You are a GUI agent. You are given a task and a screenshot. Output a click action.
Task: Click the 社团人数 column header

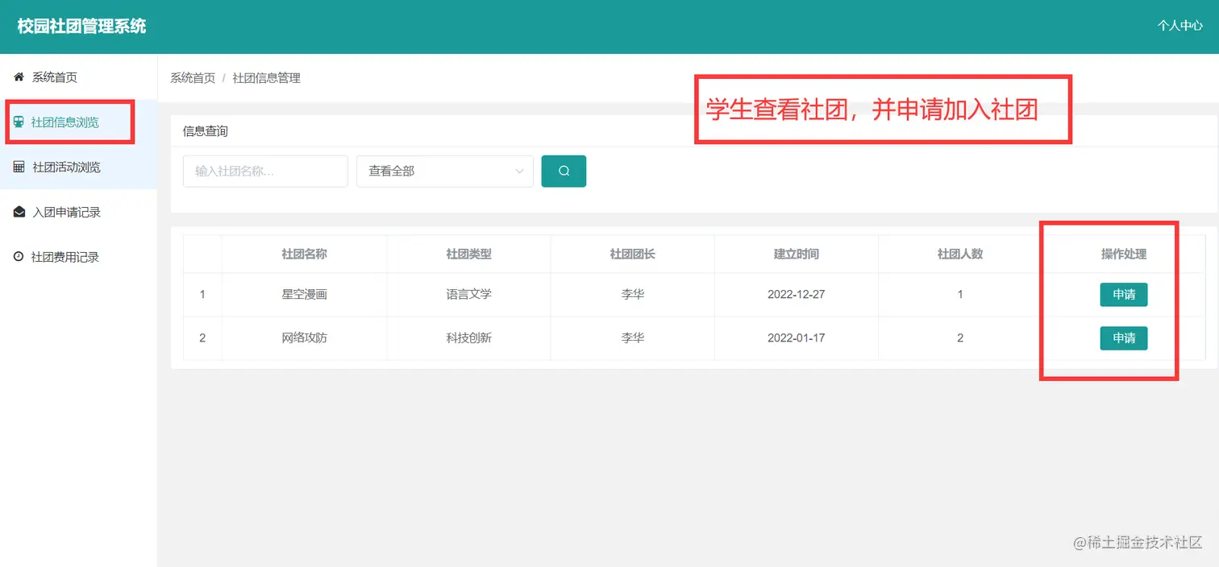[960, 254]
